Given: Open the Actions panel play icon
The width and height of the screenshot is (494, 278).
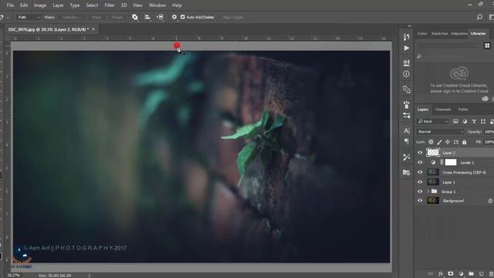Looking at the screenshot, I should [x=407, y=48].
